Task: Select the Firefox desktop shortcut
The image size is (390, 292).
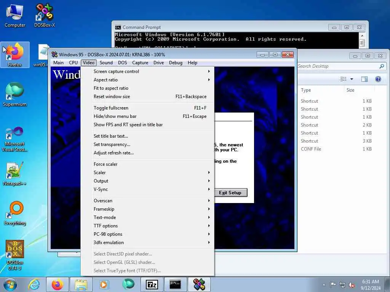Action: (15, 55)
